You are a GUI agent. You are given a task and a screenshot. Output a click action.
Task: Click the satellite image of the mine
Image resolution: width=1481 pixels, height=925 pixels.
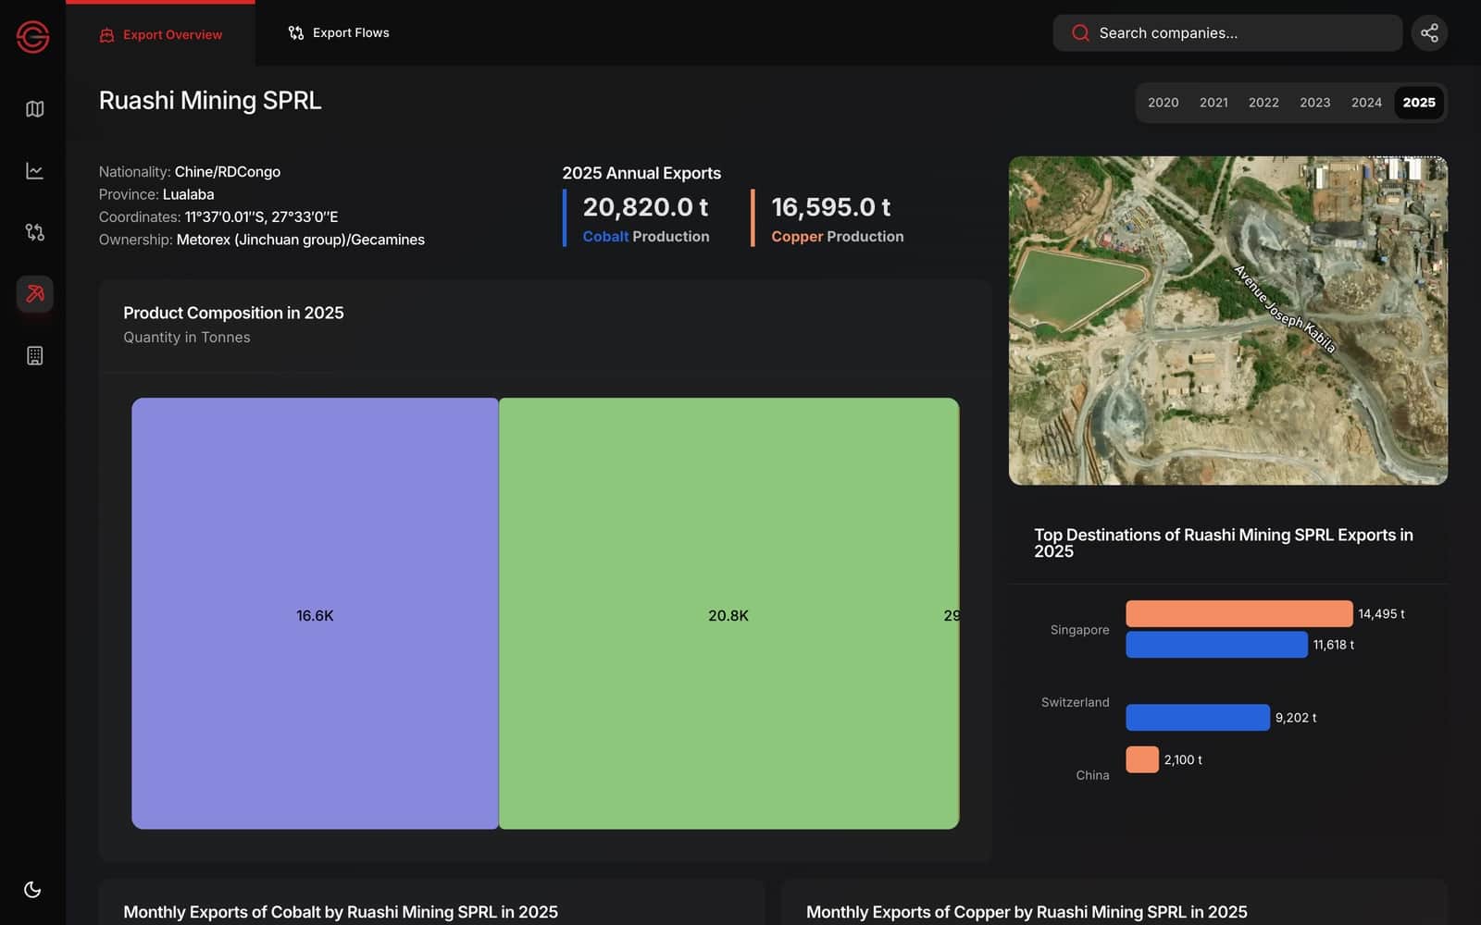coord(1227,320)
